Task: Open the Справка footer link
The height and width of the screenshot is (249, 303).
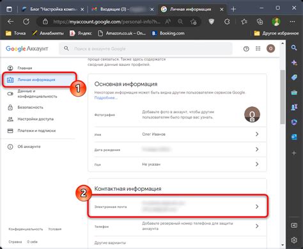Action: click(15, 242)
